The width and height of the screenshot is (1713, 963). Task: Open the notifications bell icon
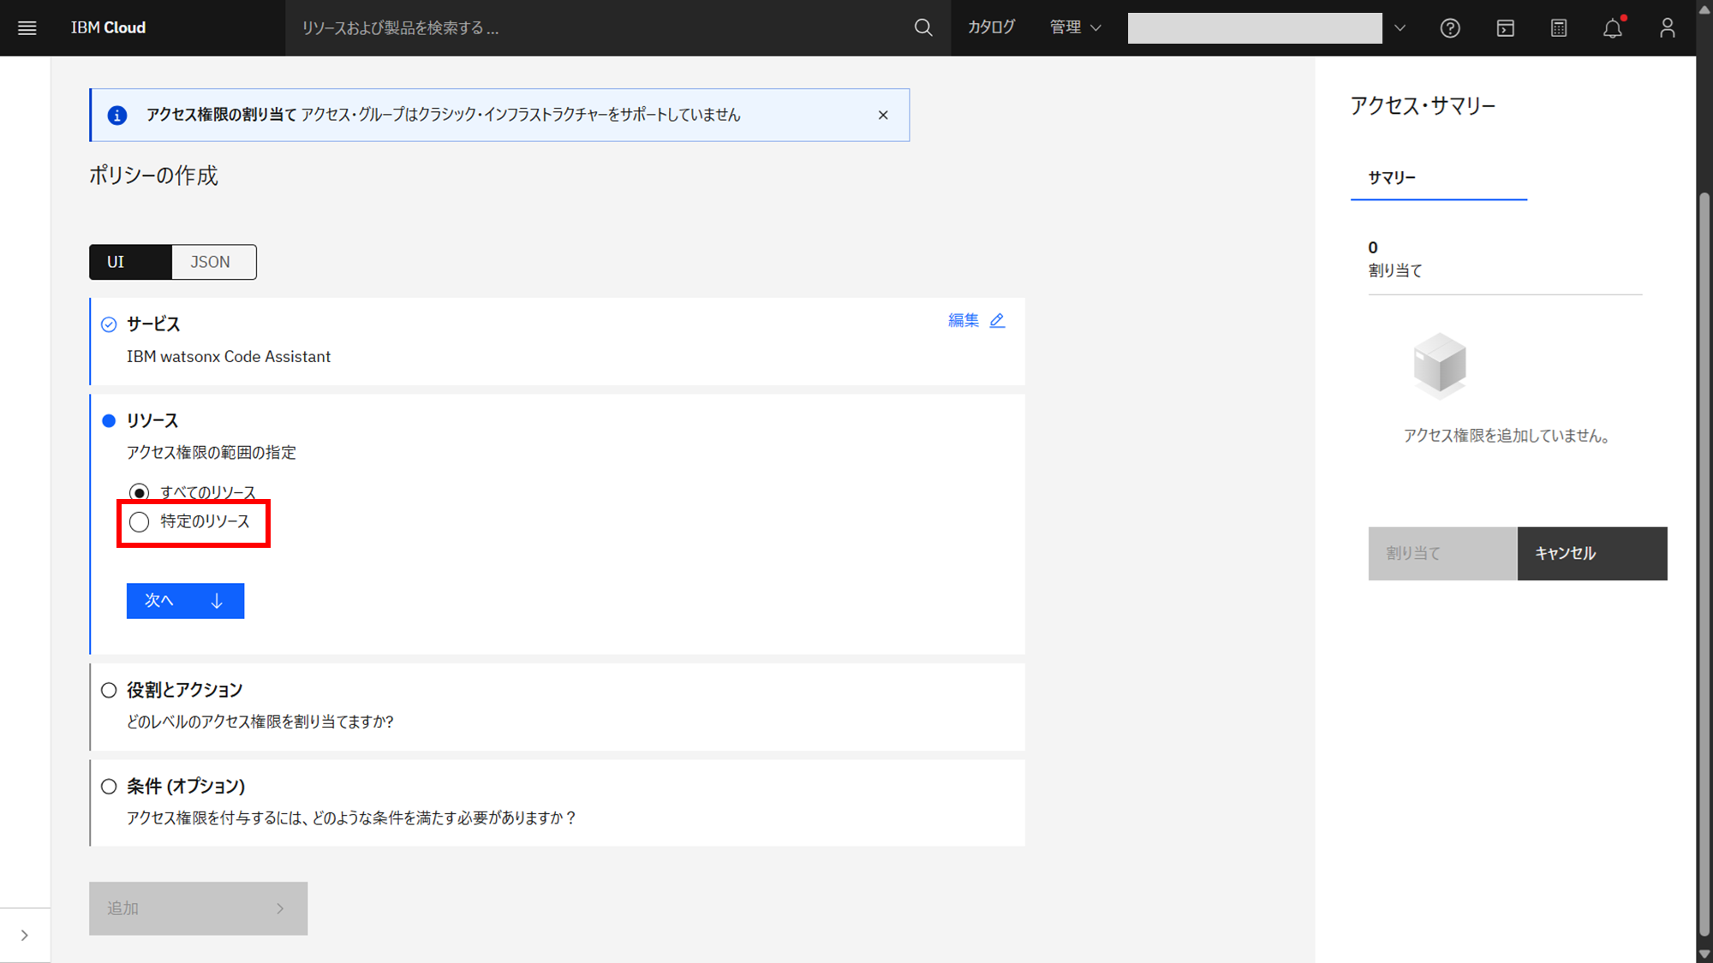(1613, 28)
